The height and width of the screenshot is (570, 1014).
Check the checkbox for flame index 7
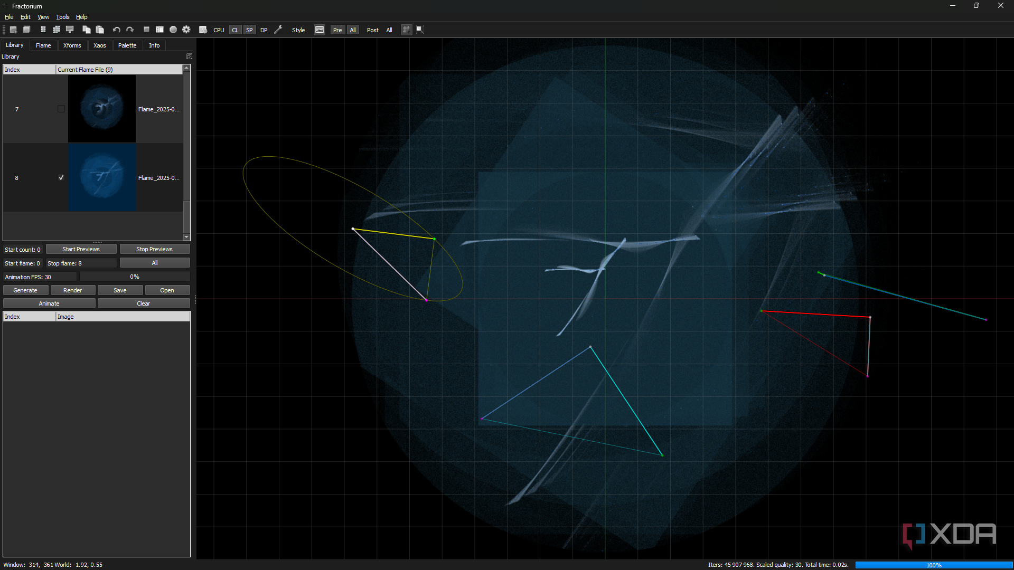click(61, 109)
